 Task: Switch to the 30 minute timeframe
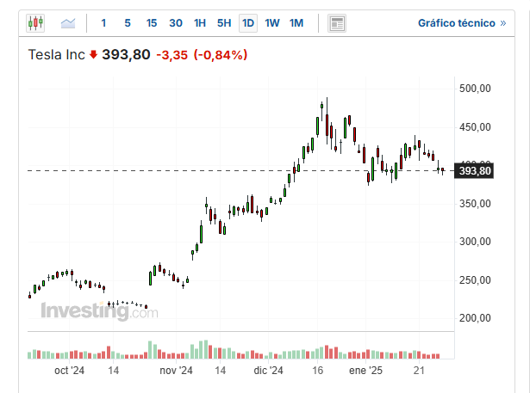point(176,22)
